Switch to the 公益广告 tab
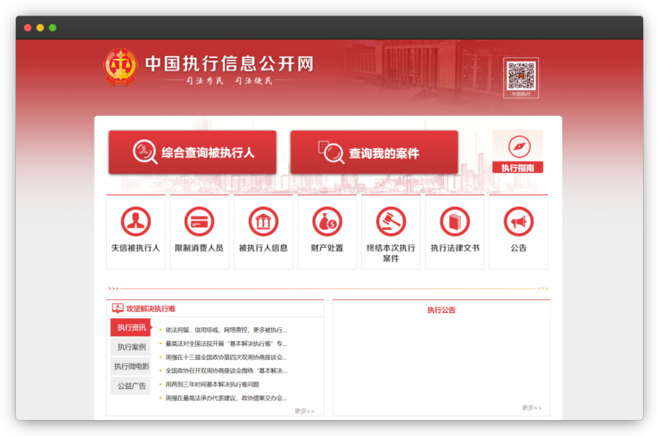This screenshot has width=659, height=436. coord(130,385)
